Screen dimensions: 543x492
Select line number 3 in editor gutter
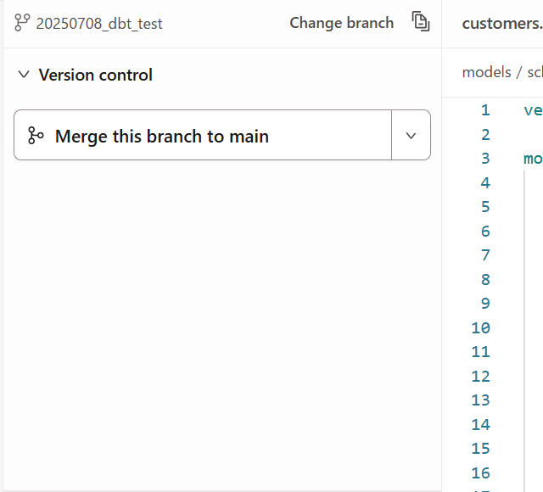coord(485,159)
